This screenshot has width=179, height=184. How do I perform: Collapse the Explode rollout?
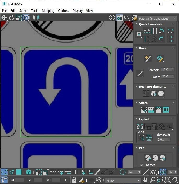pyautogui.click(x=136, y=119)
